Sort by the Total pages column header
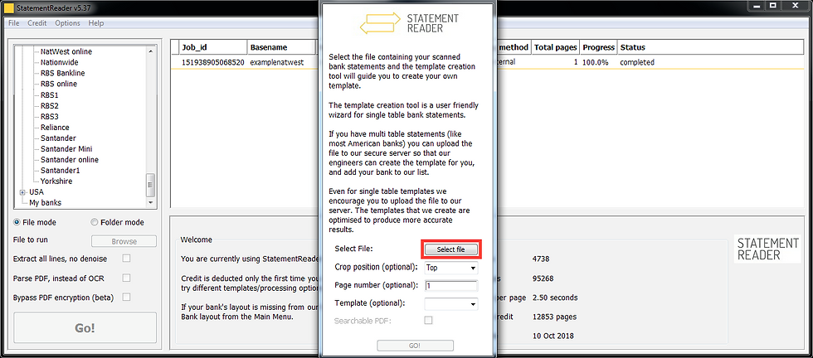 (555, 47)
